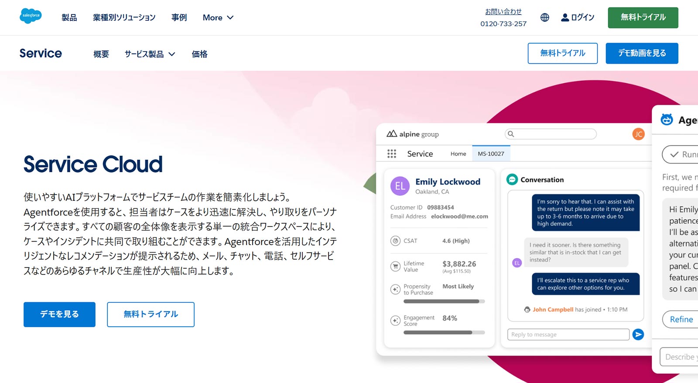Click the Propensity to Purchase icon
The width and height of the screenshot is (698, 383).
point(395,289)
